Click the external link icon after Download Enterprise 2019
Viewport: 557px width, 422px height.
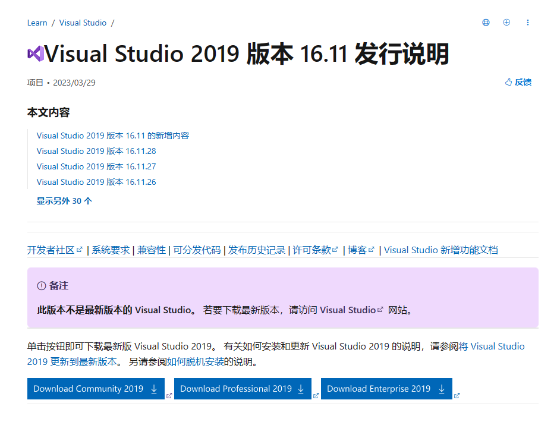457,395
